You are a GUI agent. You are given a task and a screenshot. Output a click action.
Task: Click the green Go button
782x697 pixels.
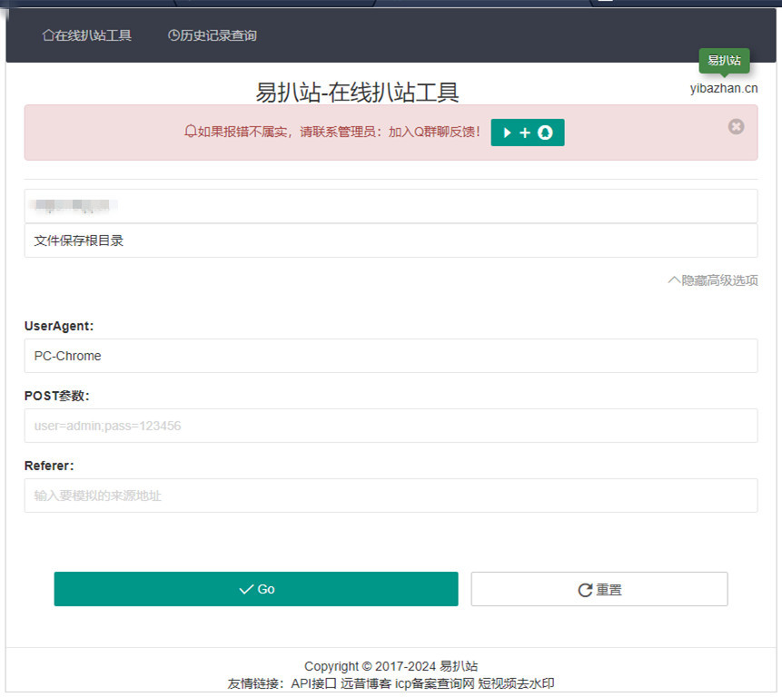(256, 589)
